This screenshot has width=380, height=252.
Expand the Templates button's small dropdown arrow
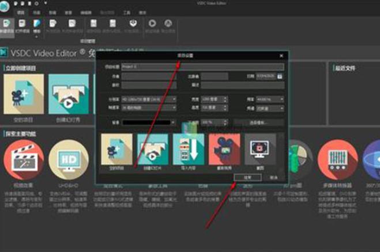coord(36,37)
